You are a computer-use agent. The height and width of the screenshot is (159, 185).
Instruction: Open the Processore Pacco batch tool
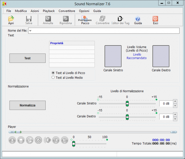pos(85,20)
